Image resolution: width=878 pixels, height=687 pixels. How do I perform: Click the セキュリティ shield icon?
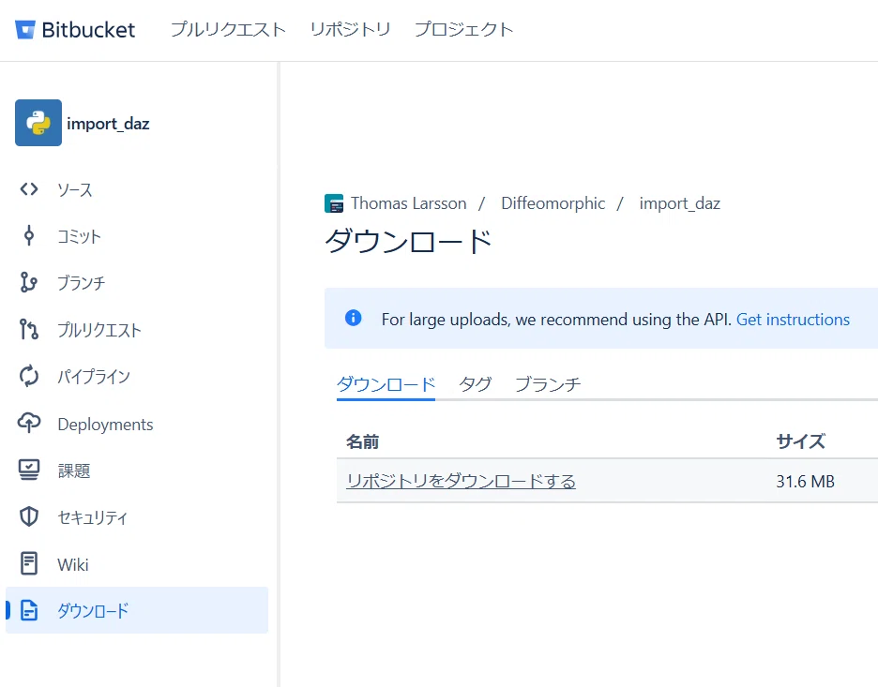pyautogui.click(x=29, y=516)
